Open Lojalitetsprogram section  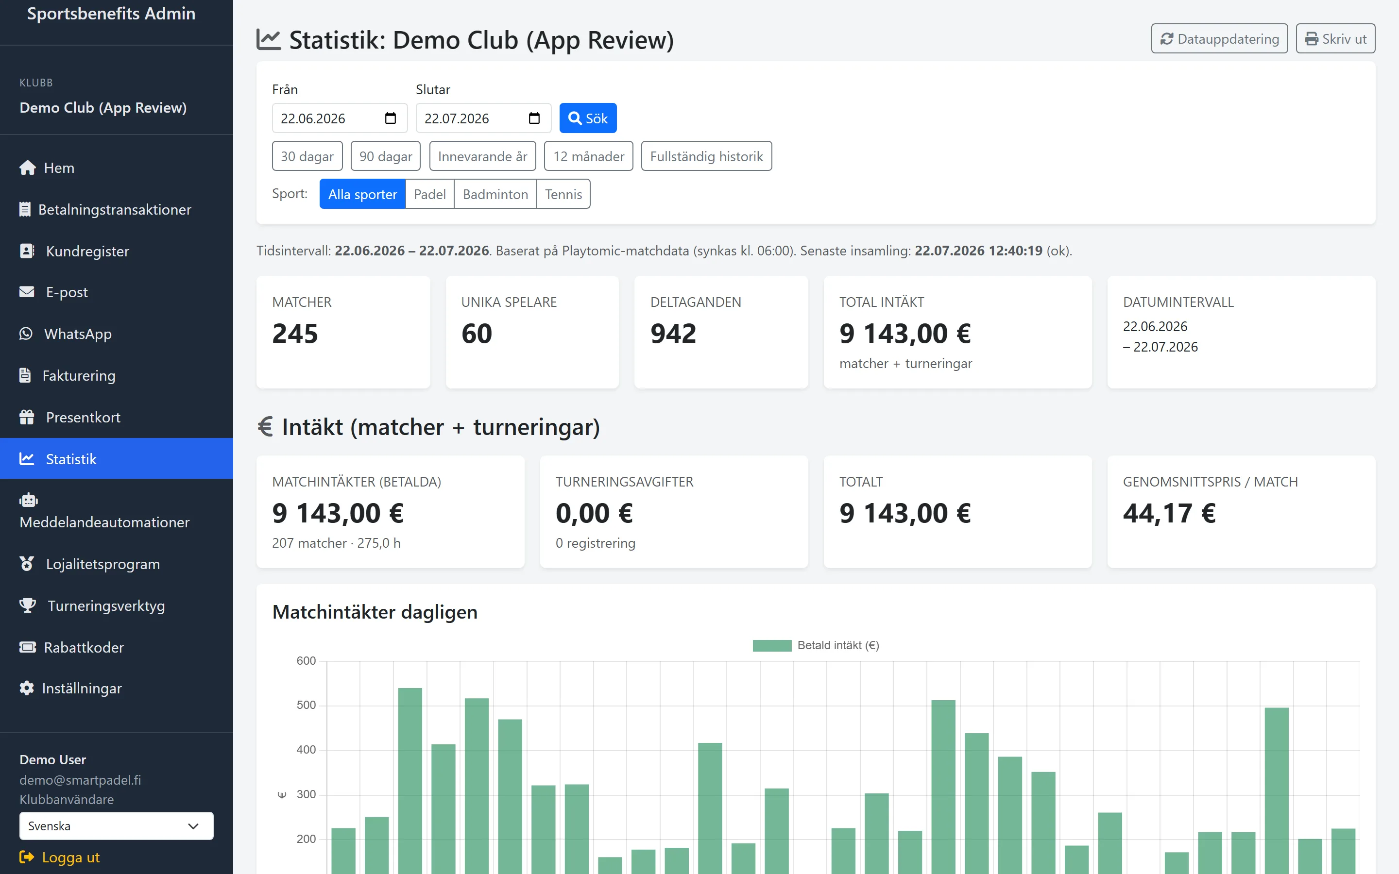[116, 564]
